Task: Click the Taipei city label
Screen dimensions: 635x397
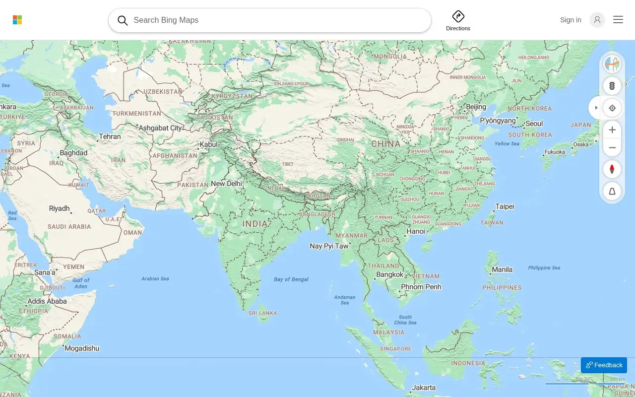Action: pyautogui.click(x=505, y=206)
